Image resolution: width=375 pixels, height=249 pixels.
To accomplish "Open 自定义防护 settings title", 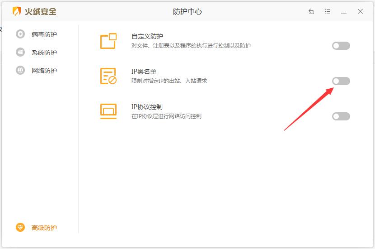I will coord(147,36).
